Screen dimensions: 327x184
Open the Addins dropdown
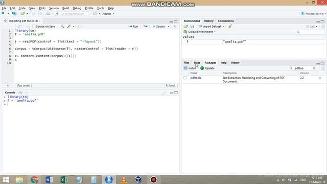coord(108,14)
